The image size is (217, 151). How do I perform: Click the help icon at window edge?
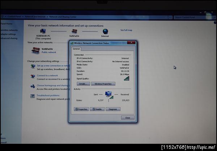coord(215,22)
